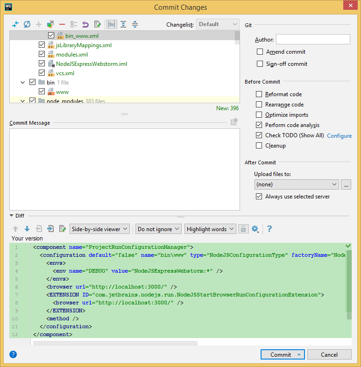Open the Highlight words dropdown

[x=210, y=229]
